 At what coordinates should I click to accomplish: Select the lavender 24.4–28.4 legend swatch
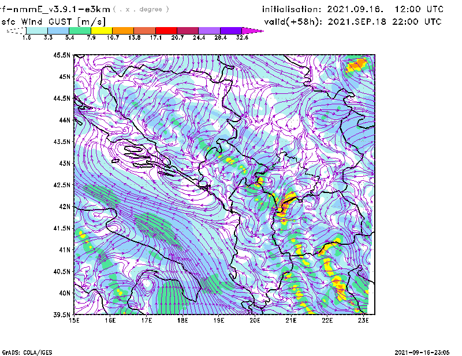point(209,31)
